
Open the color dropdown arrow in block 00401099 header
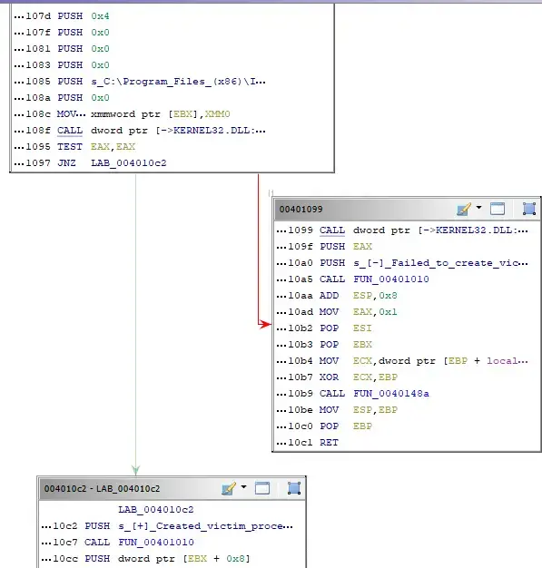pos(479,208)
